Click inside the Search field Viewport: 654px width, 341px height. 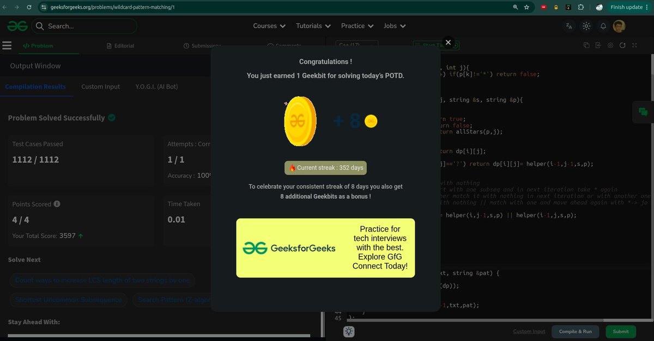pos(84,26)
